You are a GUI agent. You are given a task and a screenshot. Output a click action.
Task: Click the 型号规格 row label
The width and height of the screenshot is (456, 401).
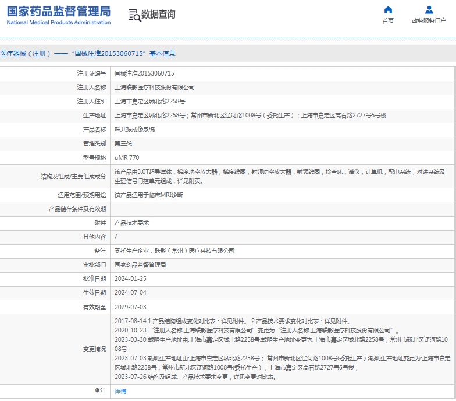[x=94, y=157]
